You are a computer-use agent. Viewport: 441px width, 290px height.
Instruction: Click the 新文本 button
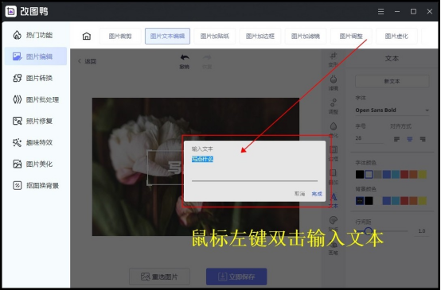click(392, 81)
